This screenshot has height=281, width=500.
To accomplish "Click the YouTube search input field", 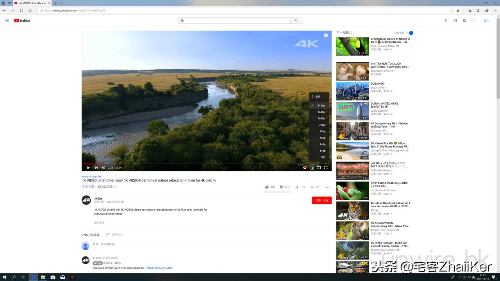I will tap(234, 21).
